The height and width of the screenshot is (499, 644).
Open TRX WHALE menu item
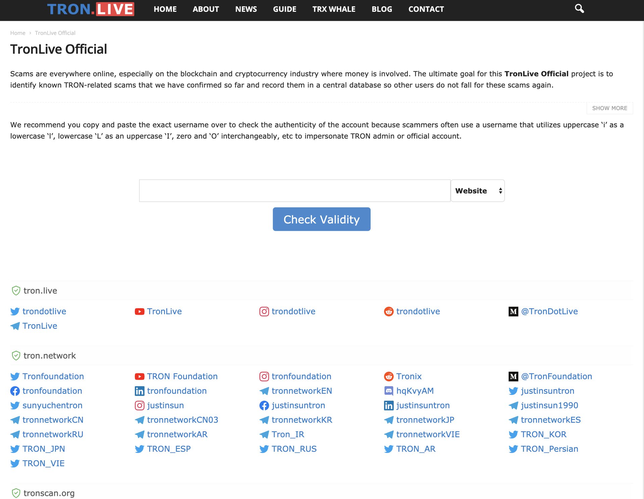[x=334, y=9]
